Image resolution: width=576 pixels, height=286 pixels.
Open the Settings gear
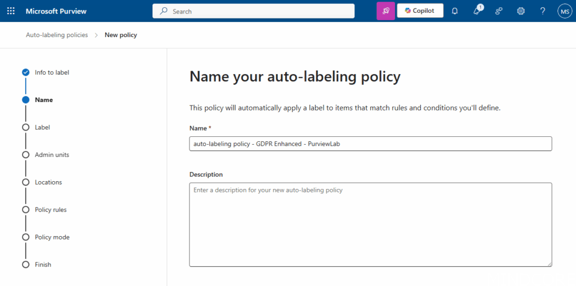521,11
